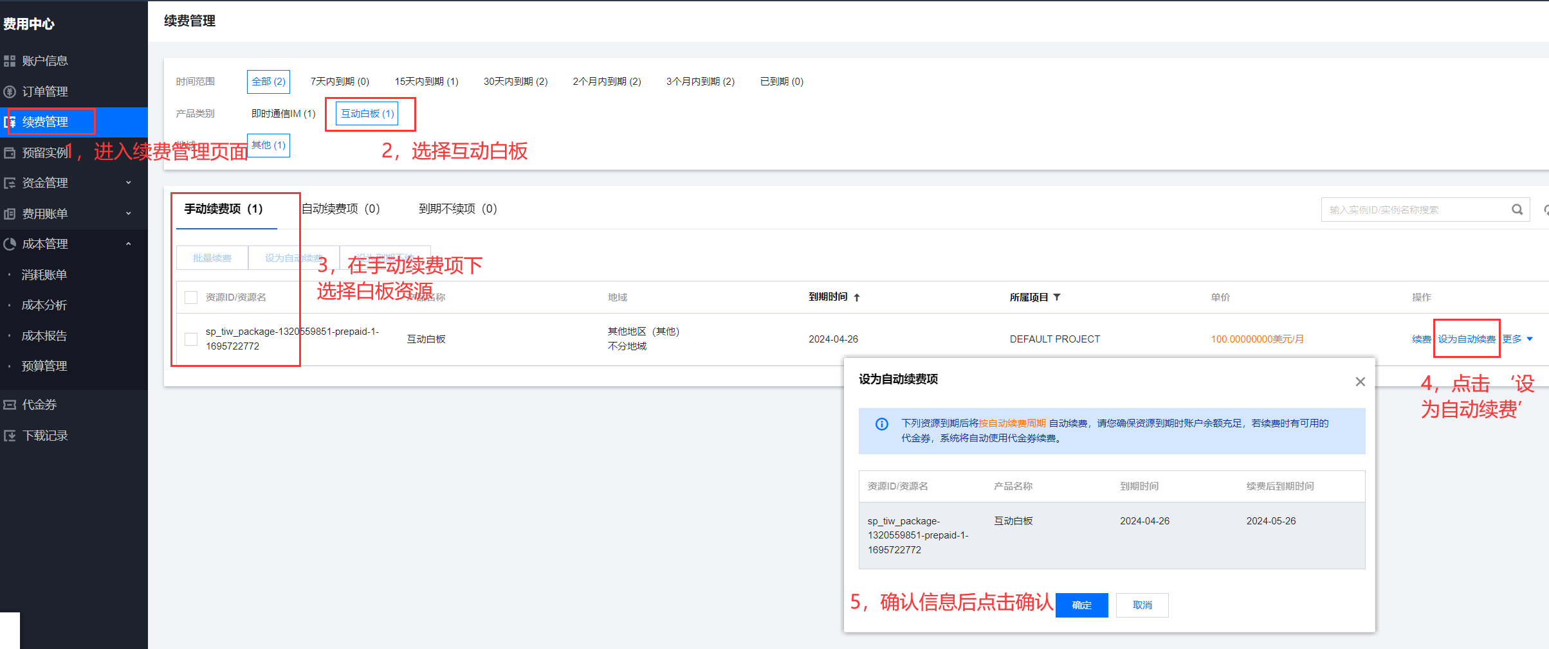The image size is (1549, 649).
Task: Expand the 费用账单 sidebar menu
Action: 128,213
